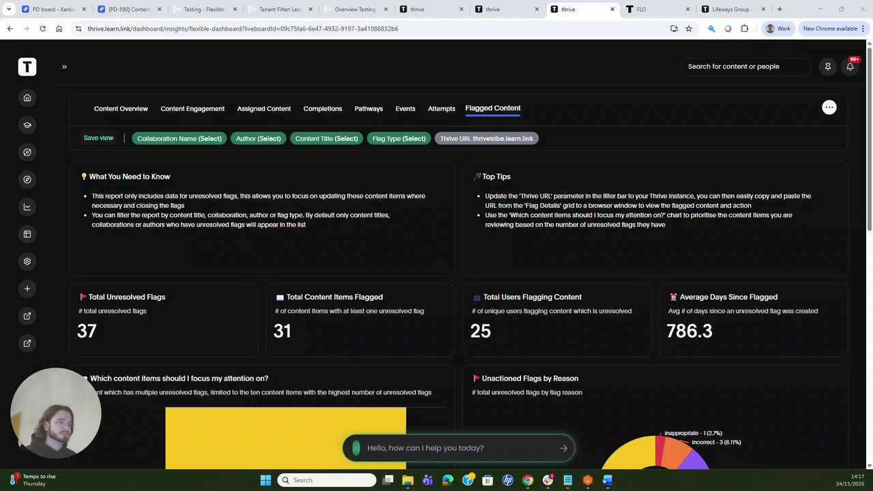Screen dimensions: 873x491
Task: Click Save view button
Action: point(98,138)
